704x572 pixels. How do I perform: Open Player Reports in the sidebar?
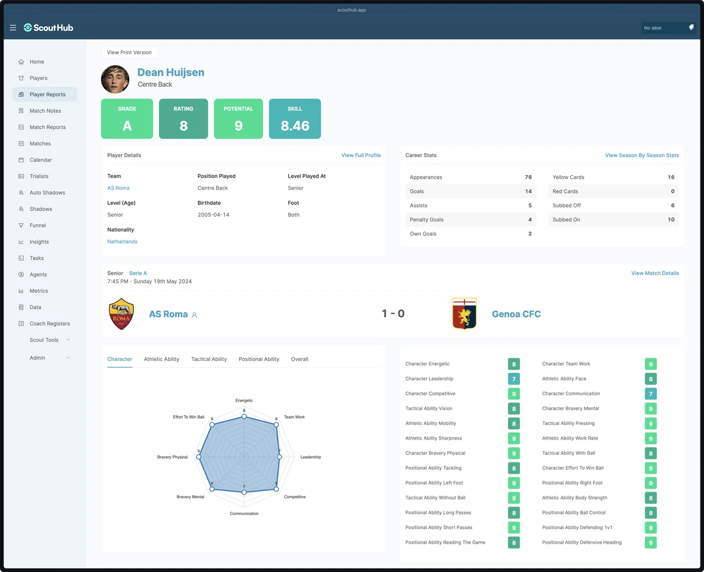coord(45,94)
